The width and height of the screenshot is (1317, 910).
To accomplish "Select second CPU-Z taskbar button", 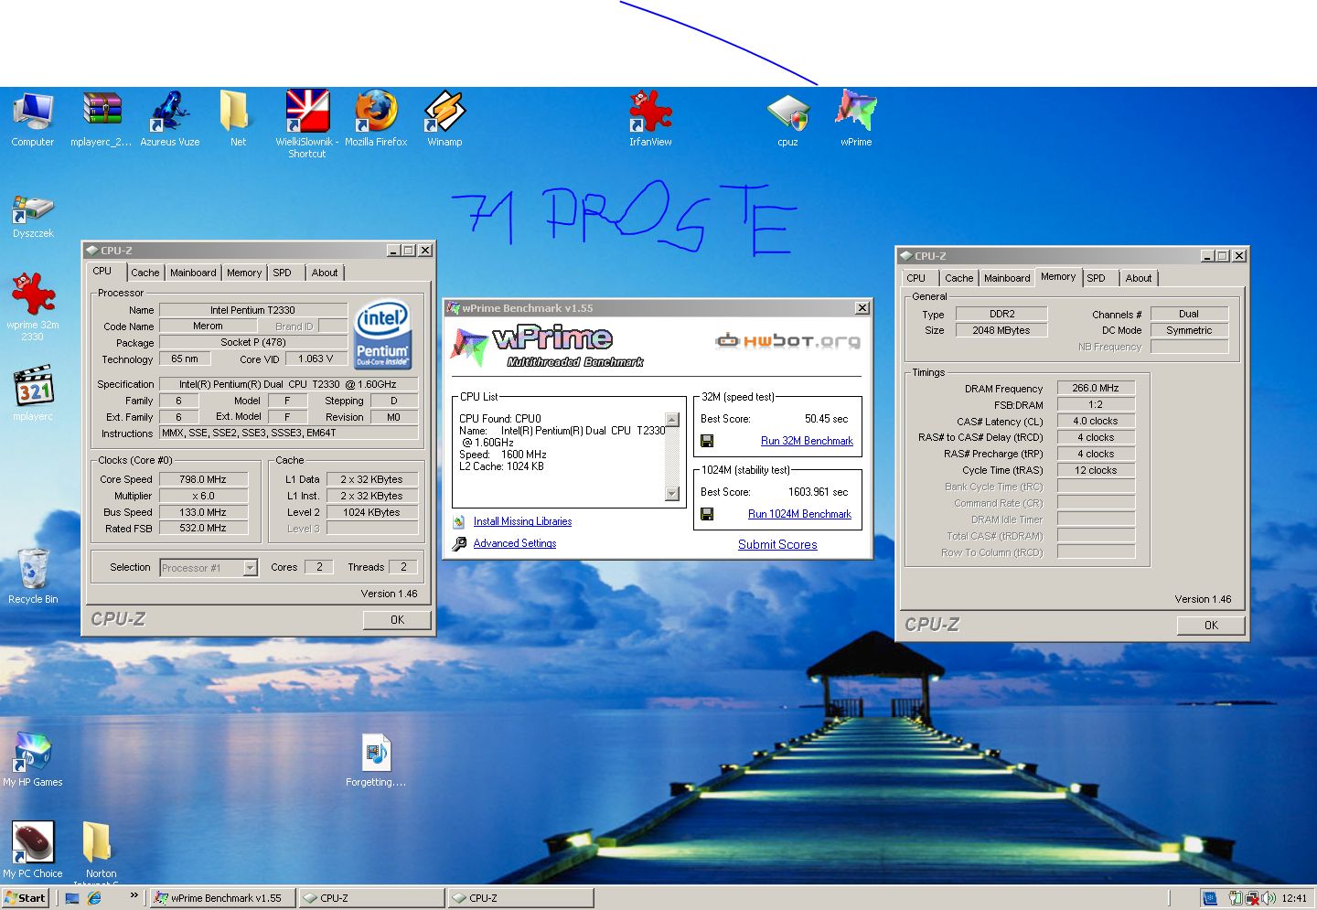I will 520,898.
